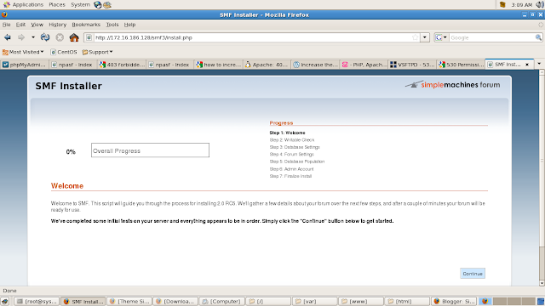Click the volume speaker icon
Viewport: 545px width, 306px height.
540,4
